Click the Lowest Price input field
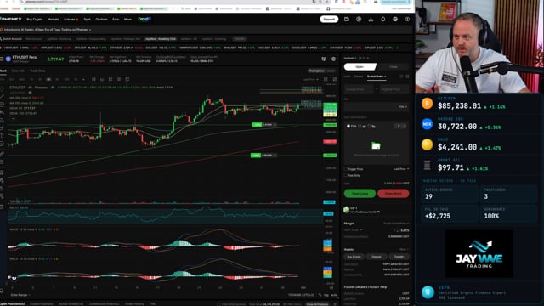 point(359,89)
